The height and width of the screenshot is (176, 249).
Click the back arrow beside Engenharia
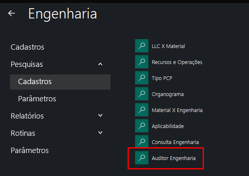tap(11, 14)
